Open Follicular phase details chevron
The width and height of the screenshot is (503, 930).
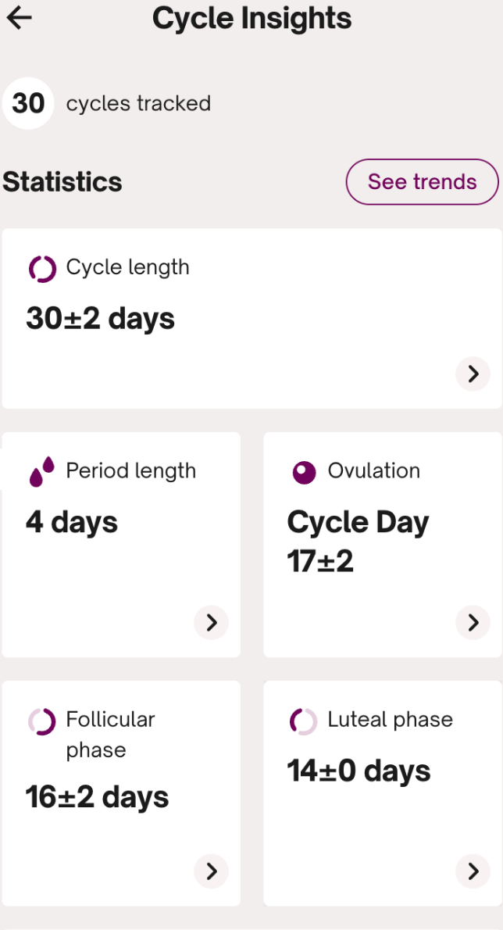tap(211, 871)
